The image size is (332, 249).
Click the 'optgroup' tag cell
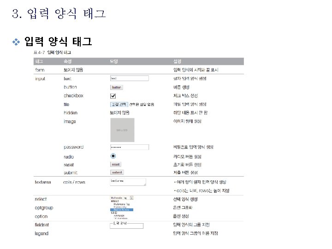tap(44, 208)
